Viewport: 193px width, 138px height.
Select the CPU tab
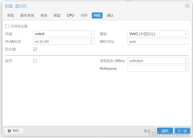point(70,16)
